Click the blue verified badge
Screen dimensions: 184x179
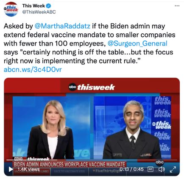(49, 6)
